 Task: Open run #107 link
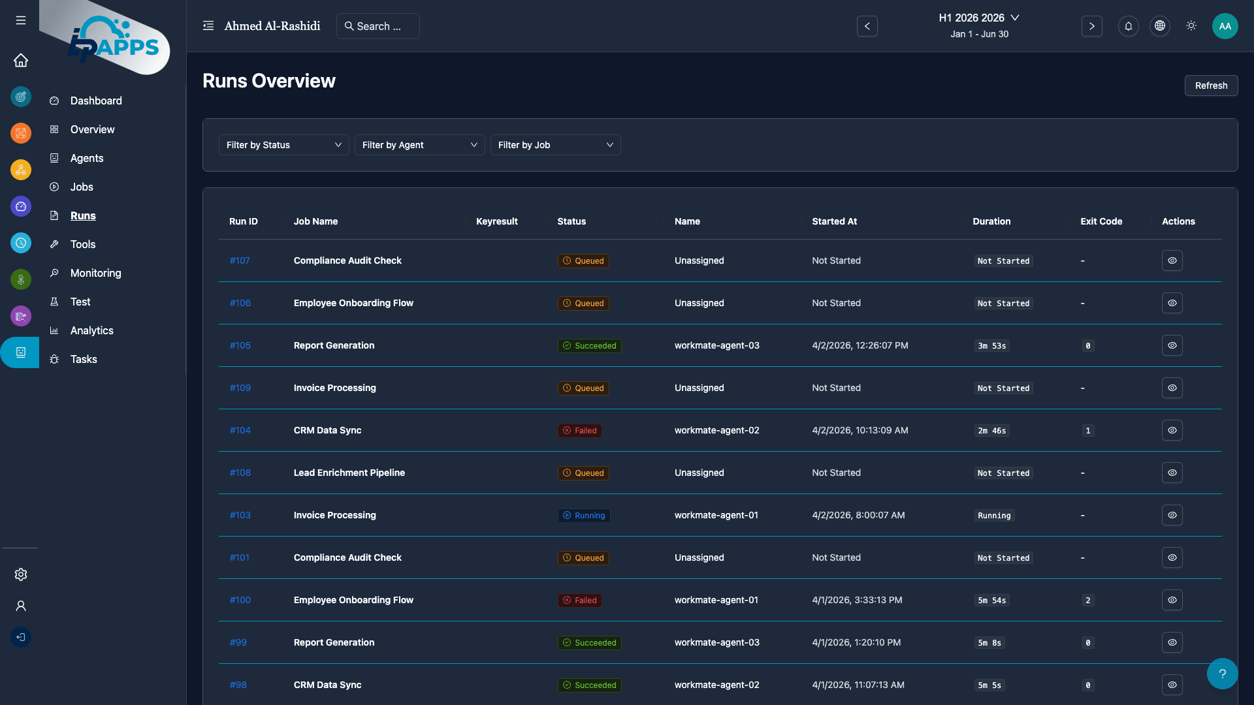coord(240,260)
